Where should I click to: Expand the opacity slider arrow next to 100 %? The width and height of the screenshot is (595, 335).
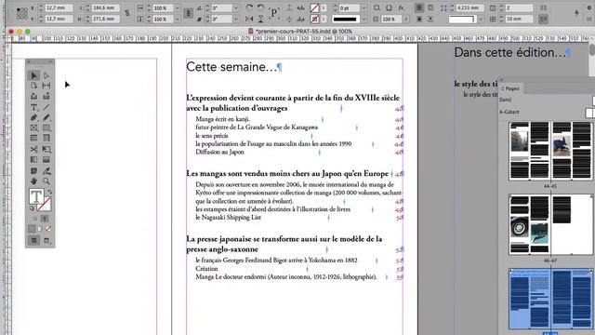coord(405,19)
